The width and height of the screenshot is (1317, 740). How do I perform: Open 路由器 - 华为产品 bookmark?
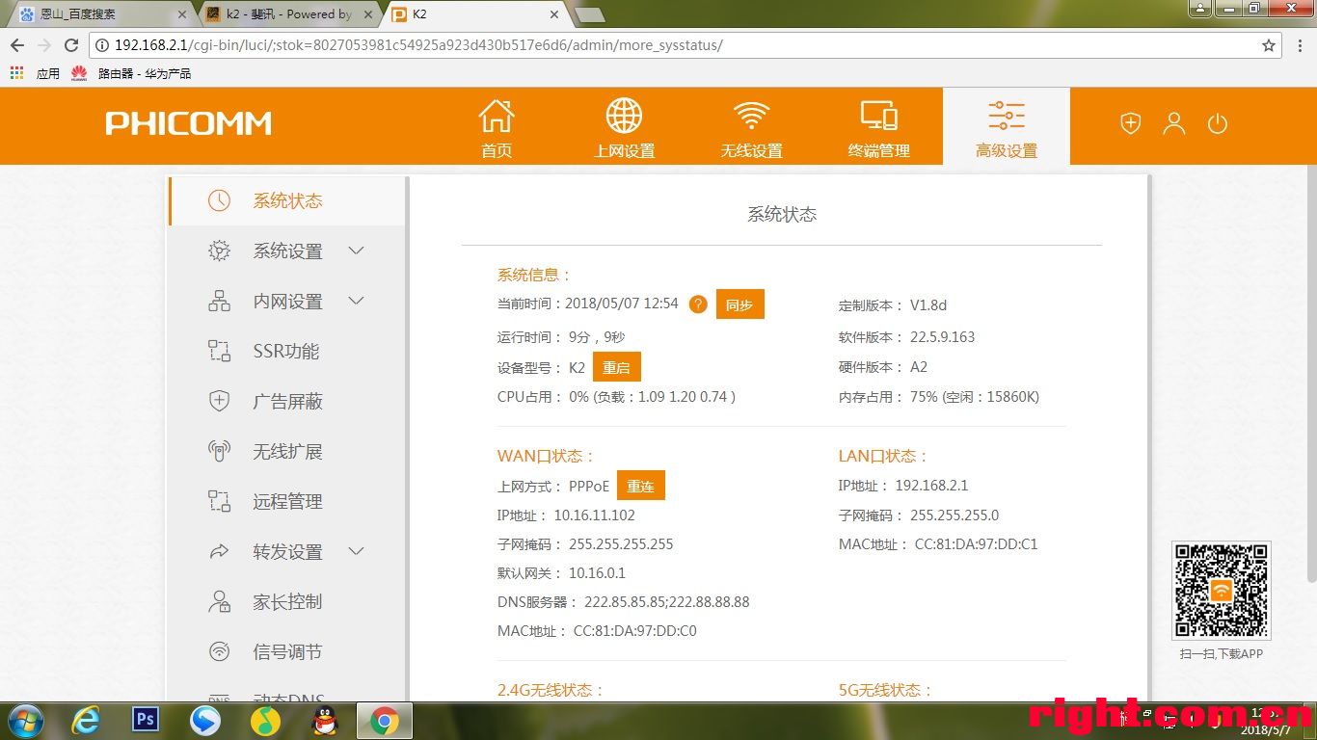coord(131,73)
